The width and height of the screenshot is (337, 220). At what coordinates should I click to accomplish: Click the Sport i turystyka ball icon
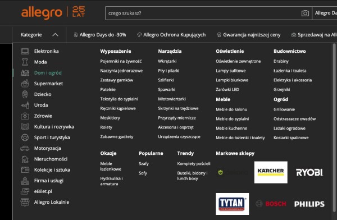click(25, 137)
